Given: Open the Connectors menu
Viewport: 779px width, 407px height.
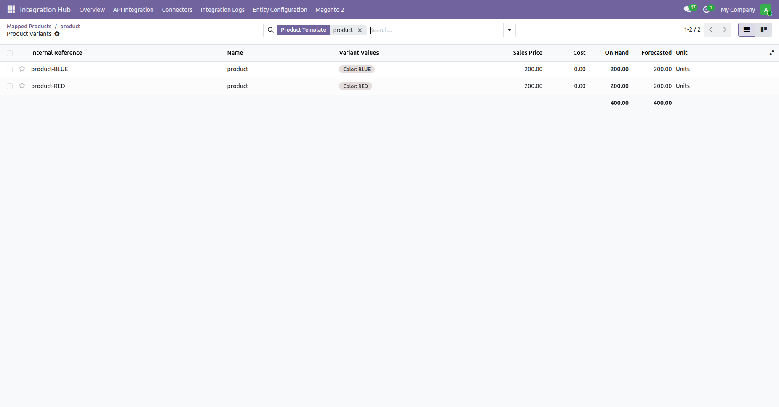Looking at the screenshot, I should click(177, 10).
